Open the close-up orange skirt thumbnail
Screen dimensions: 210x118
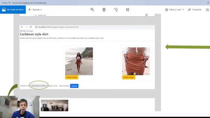pyautogui.click(x=136, y=61)
